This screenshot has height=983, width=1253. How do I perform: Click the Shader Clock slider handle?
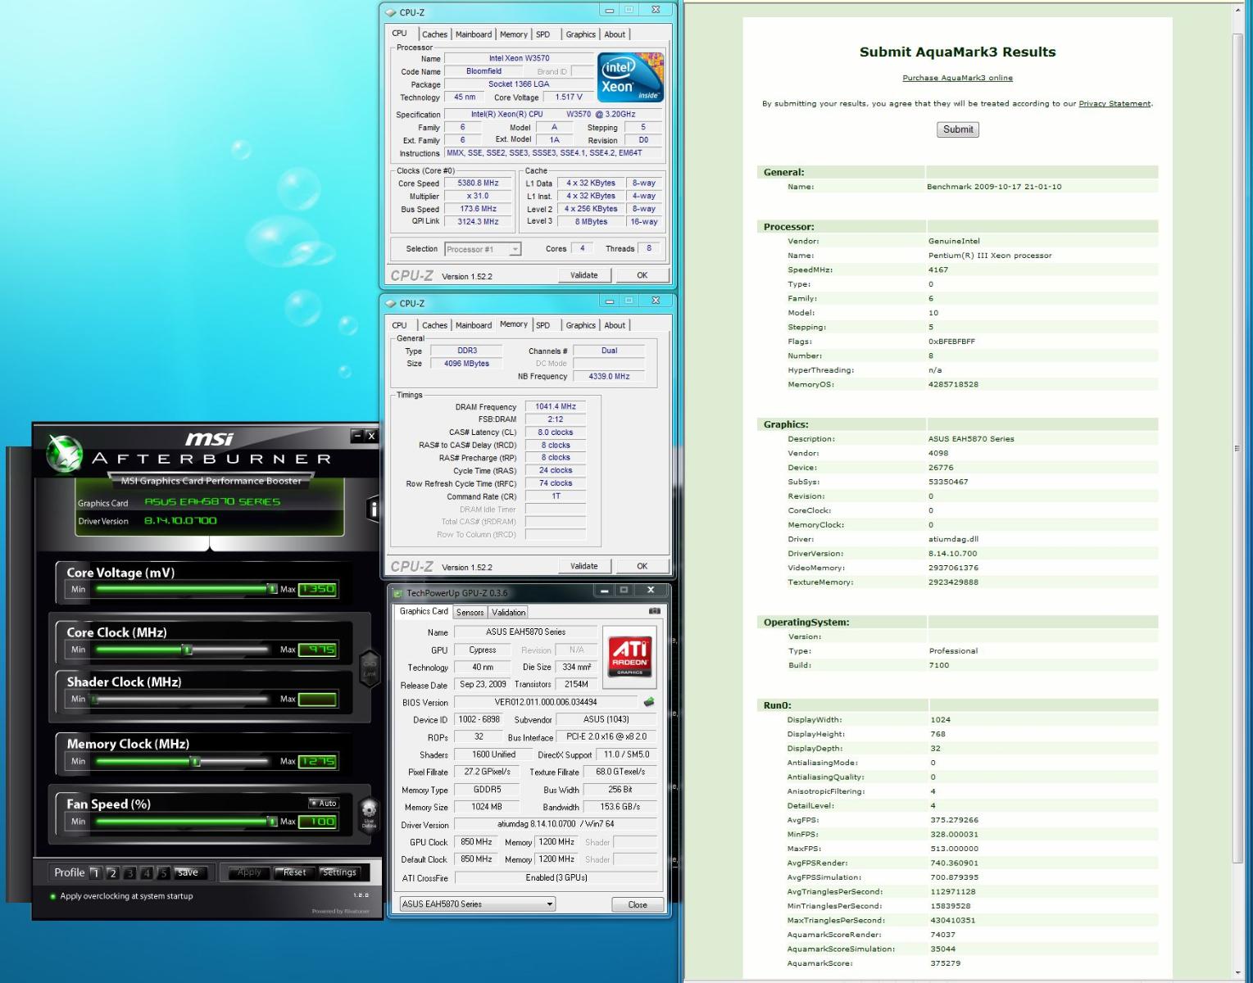pyautogui.click(x=94, y=699)
